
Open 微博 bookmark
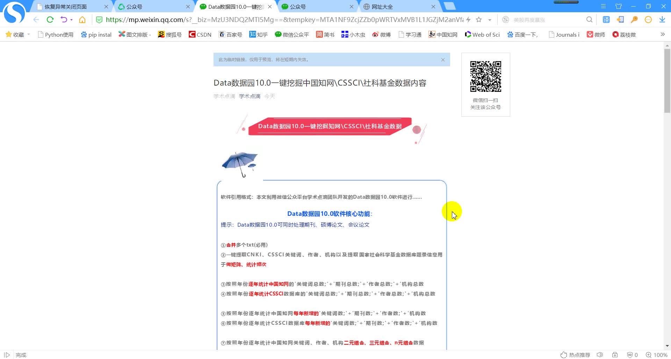point(382,35)
